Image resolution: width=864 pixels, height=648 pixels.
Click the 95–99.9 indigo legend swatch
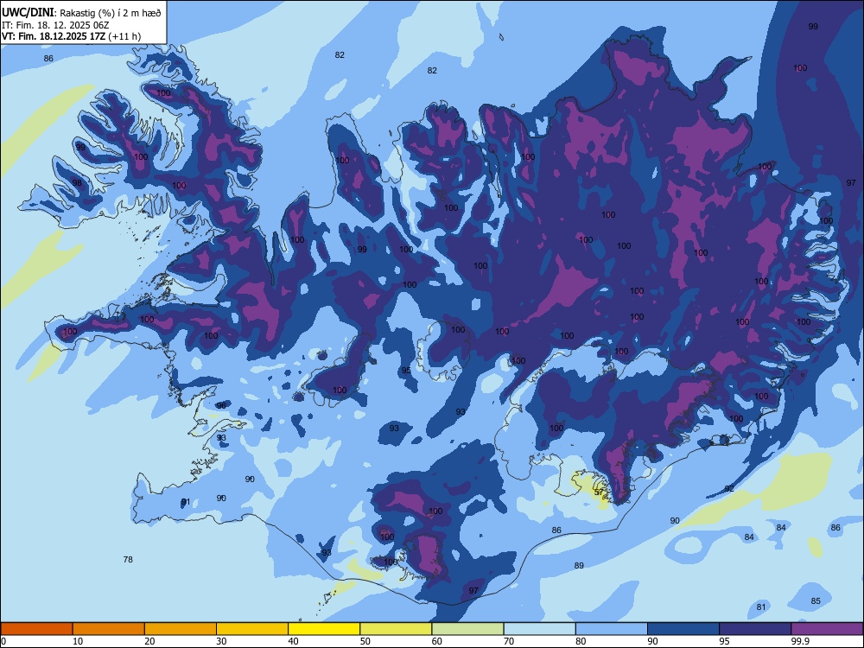click(755, 629)
